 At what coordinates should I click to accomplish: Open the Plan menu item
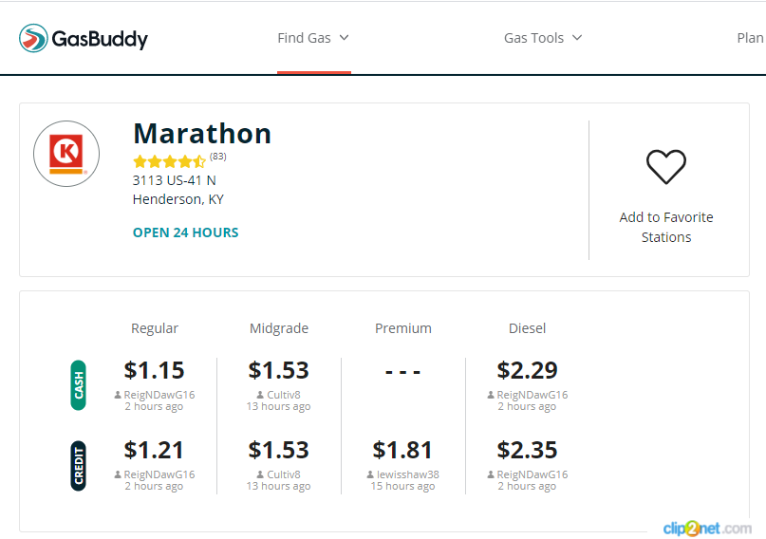(751, 38)
